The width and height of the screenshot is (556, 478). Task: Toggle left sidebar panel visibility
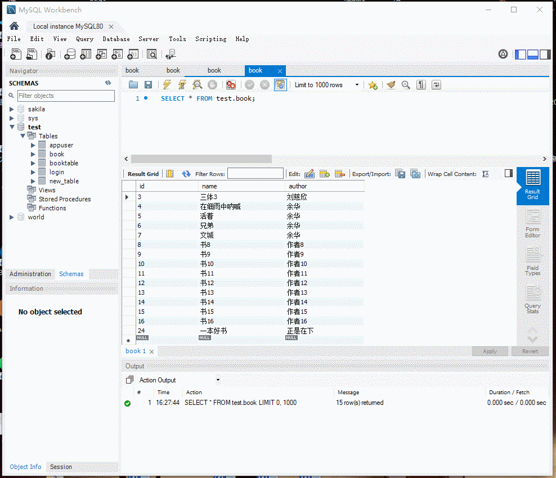521,54
